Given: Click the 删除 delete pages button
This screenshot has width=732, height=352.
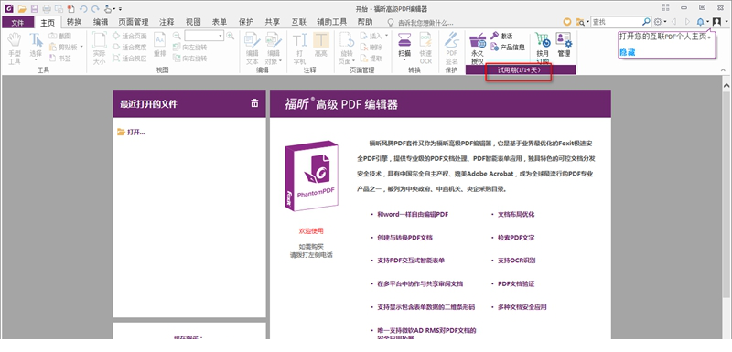Looking at the screenshot, I should click(x=371, y=48).
